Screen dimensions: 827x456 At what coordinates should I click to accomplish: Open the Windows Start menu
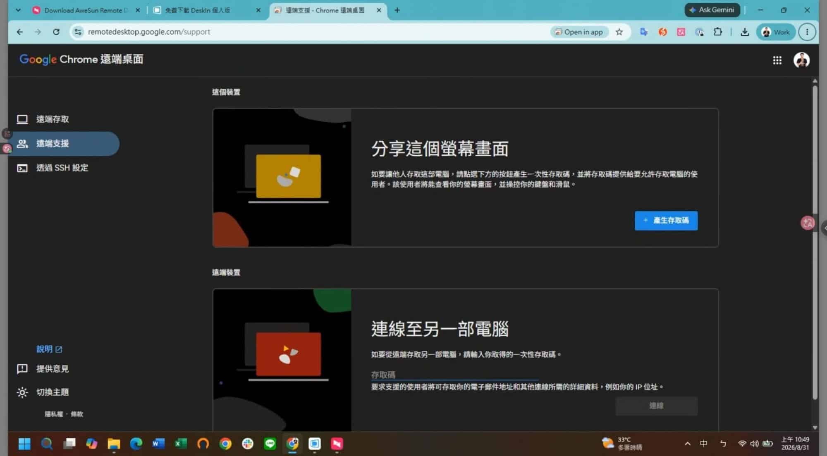tap(24, 444)
